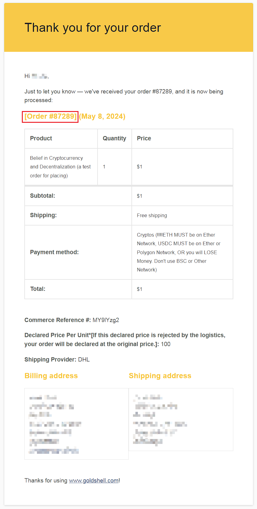Click the Free shipping value
The width and height of the screenshot is (257, 509).
click(152, 215)
